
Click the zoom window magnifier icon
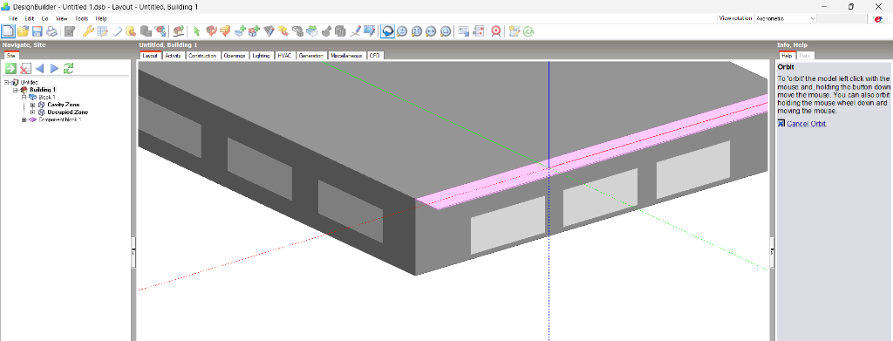pos(446,31)
